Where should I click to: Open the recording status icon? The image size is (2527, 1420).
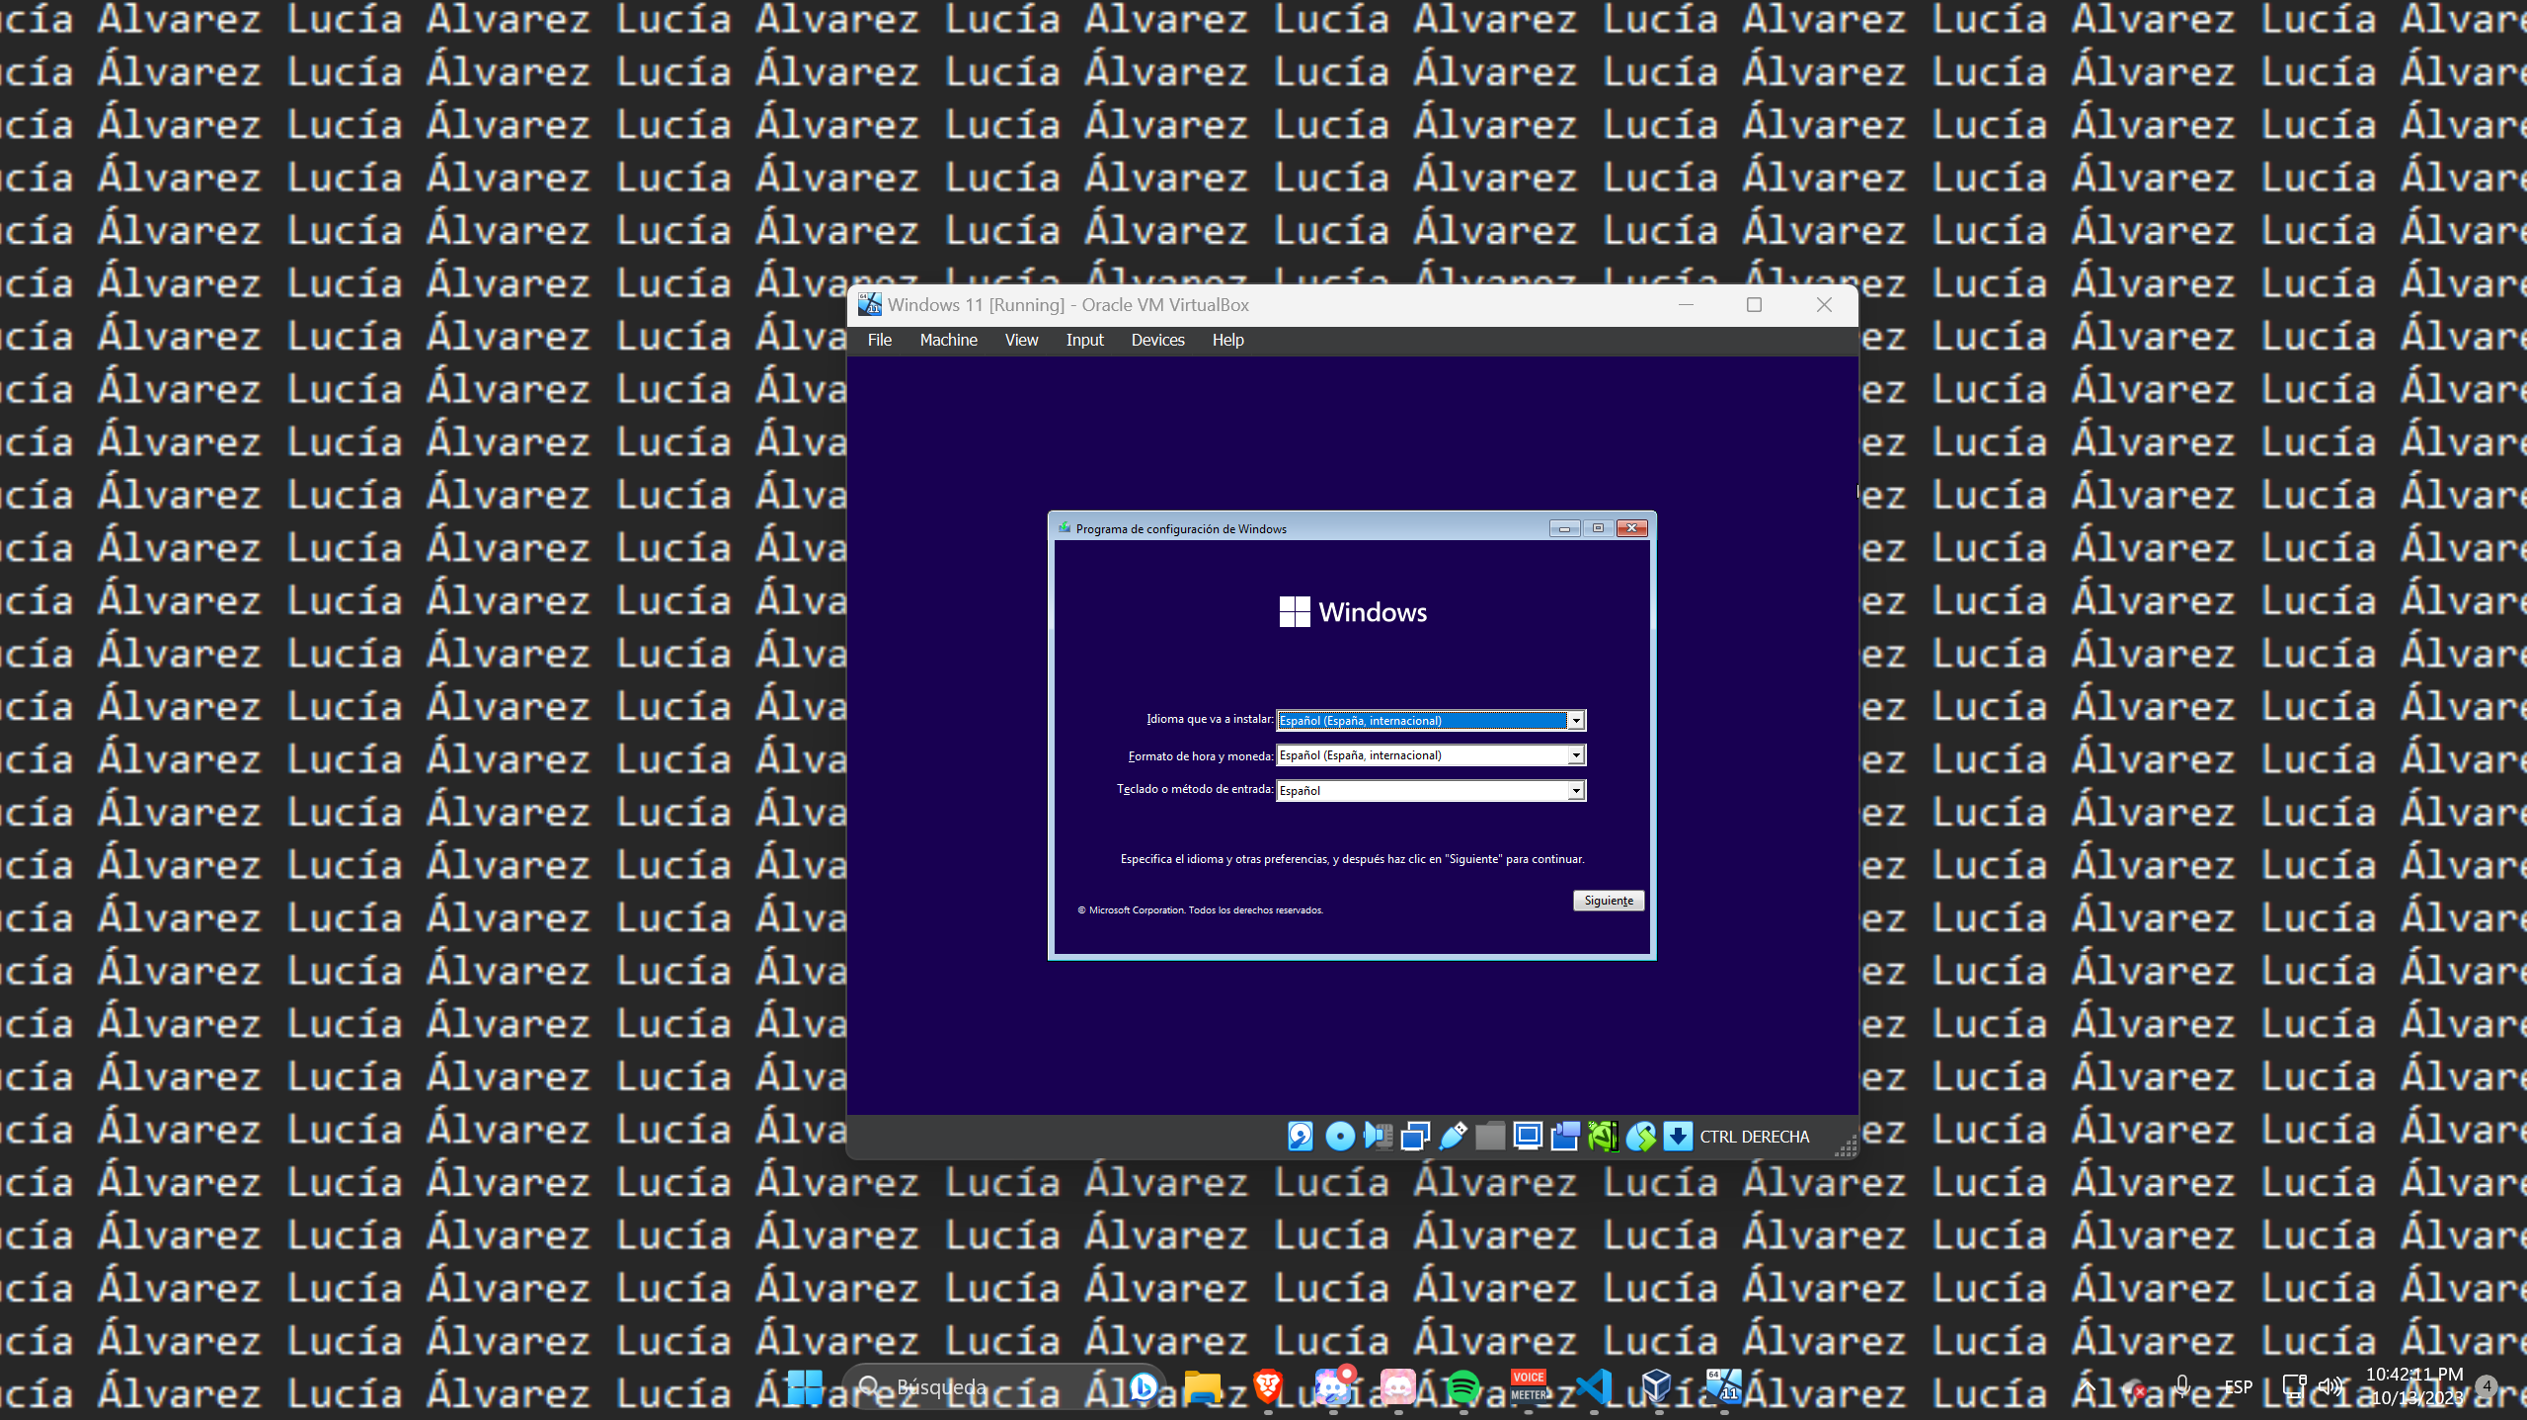(1565, 1137)
